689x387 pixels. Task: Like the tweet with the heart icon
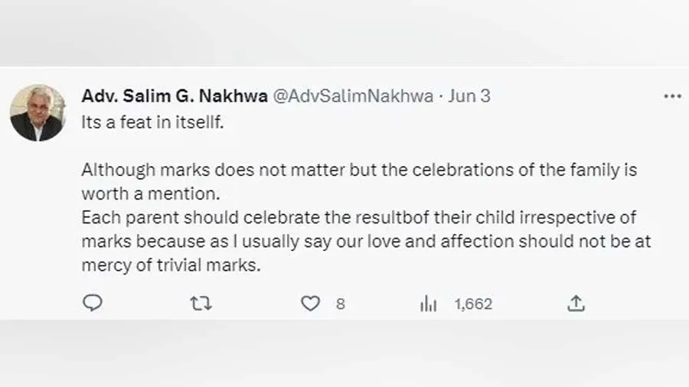310,304
